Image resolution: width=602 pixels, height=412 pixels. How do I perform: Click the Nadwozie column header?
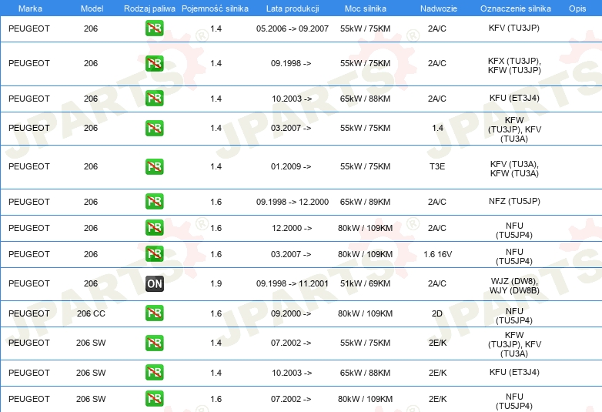439,8
